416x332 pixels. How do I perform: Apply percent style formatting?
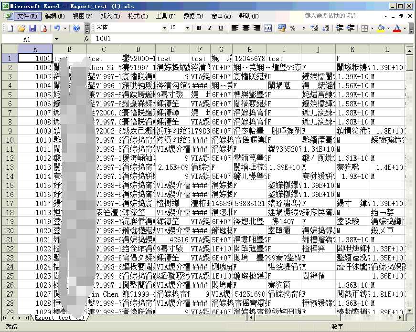click(293, 28)
